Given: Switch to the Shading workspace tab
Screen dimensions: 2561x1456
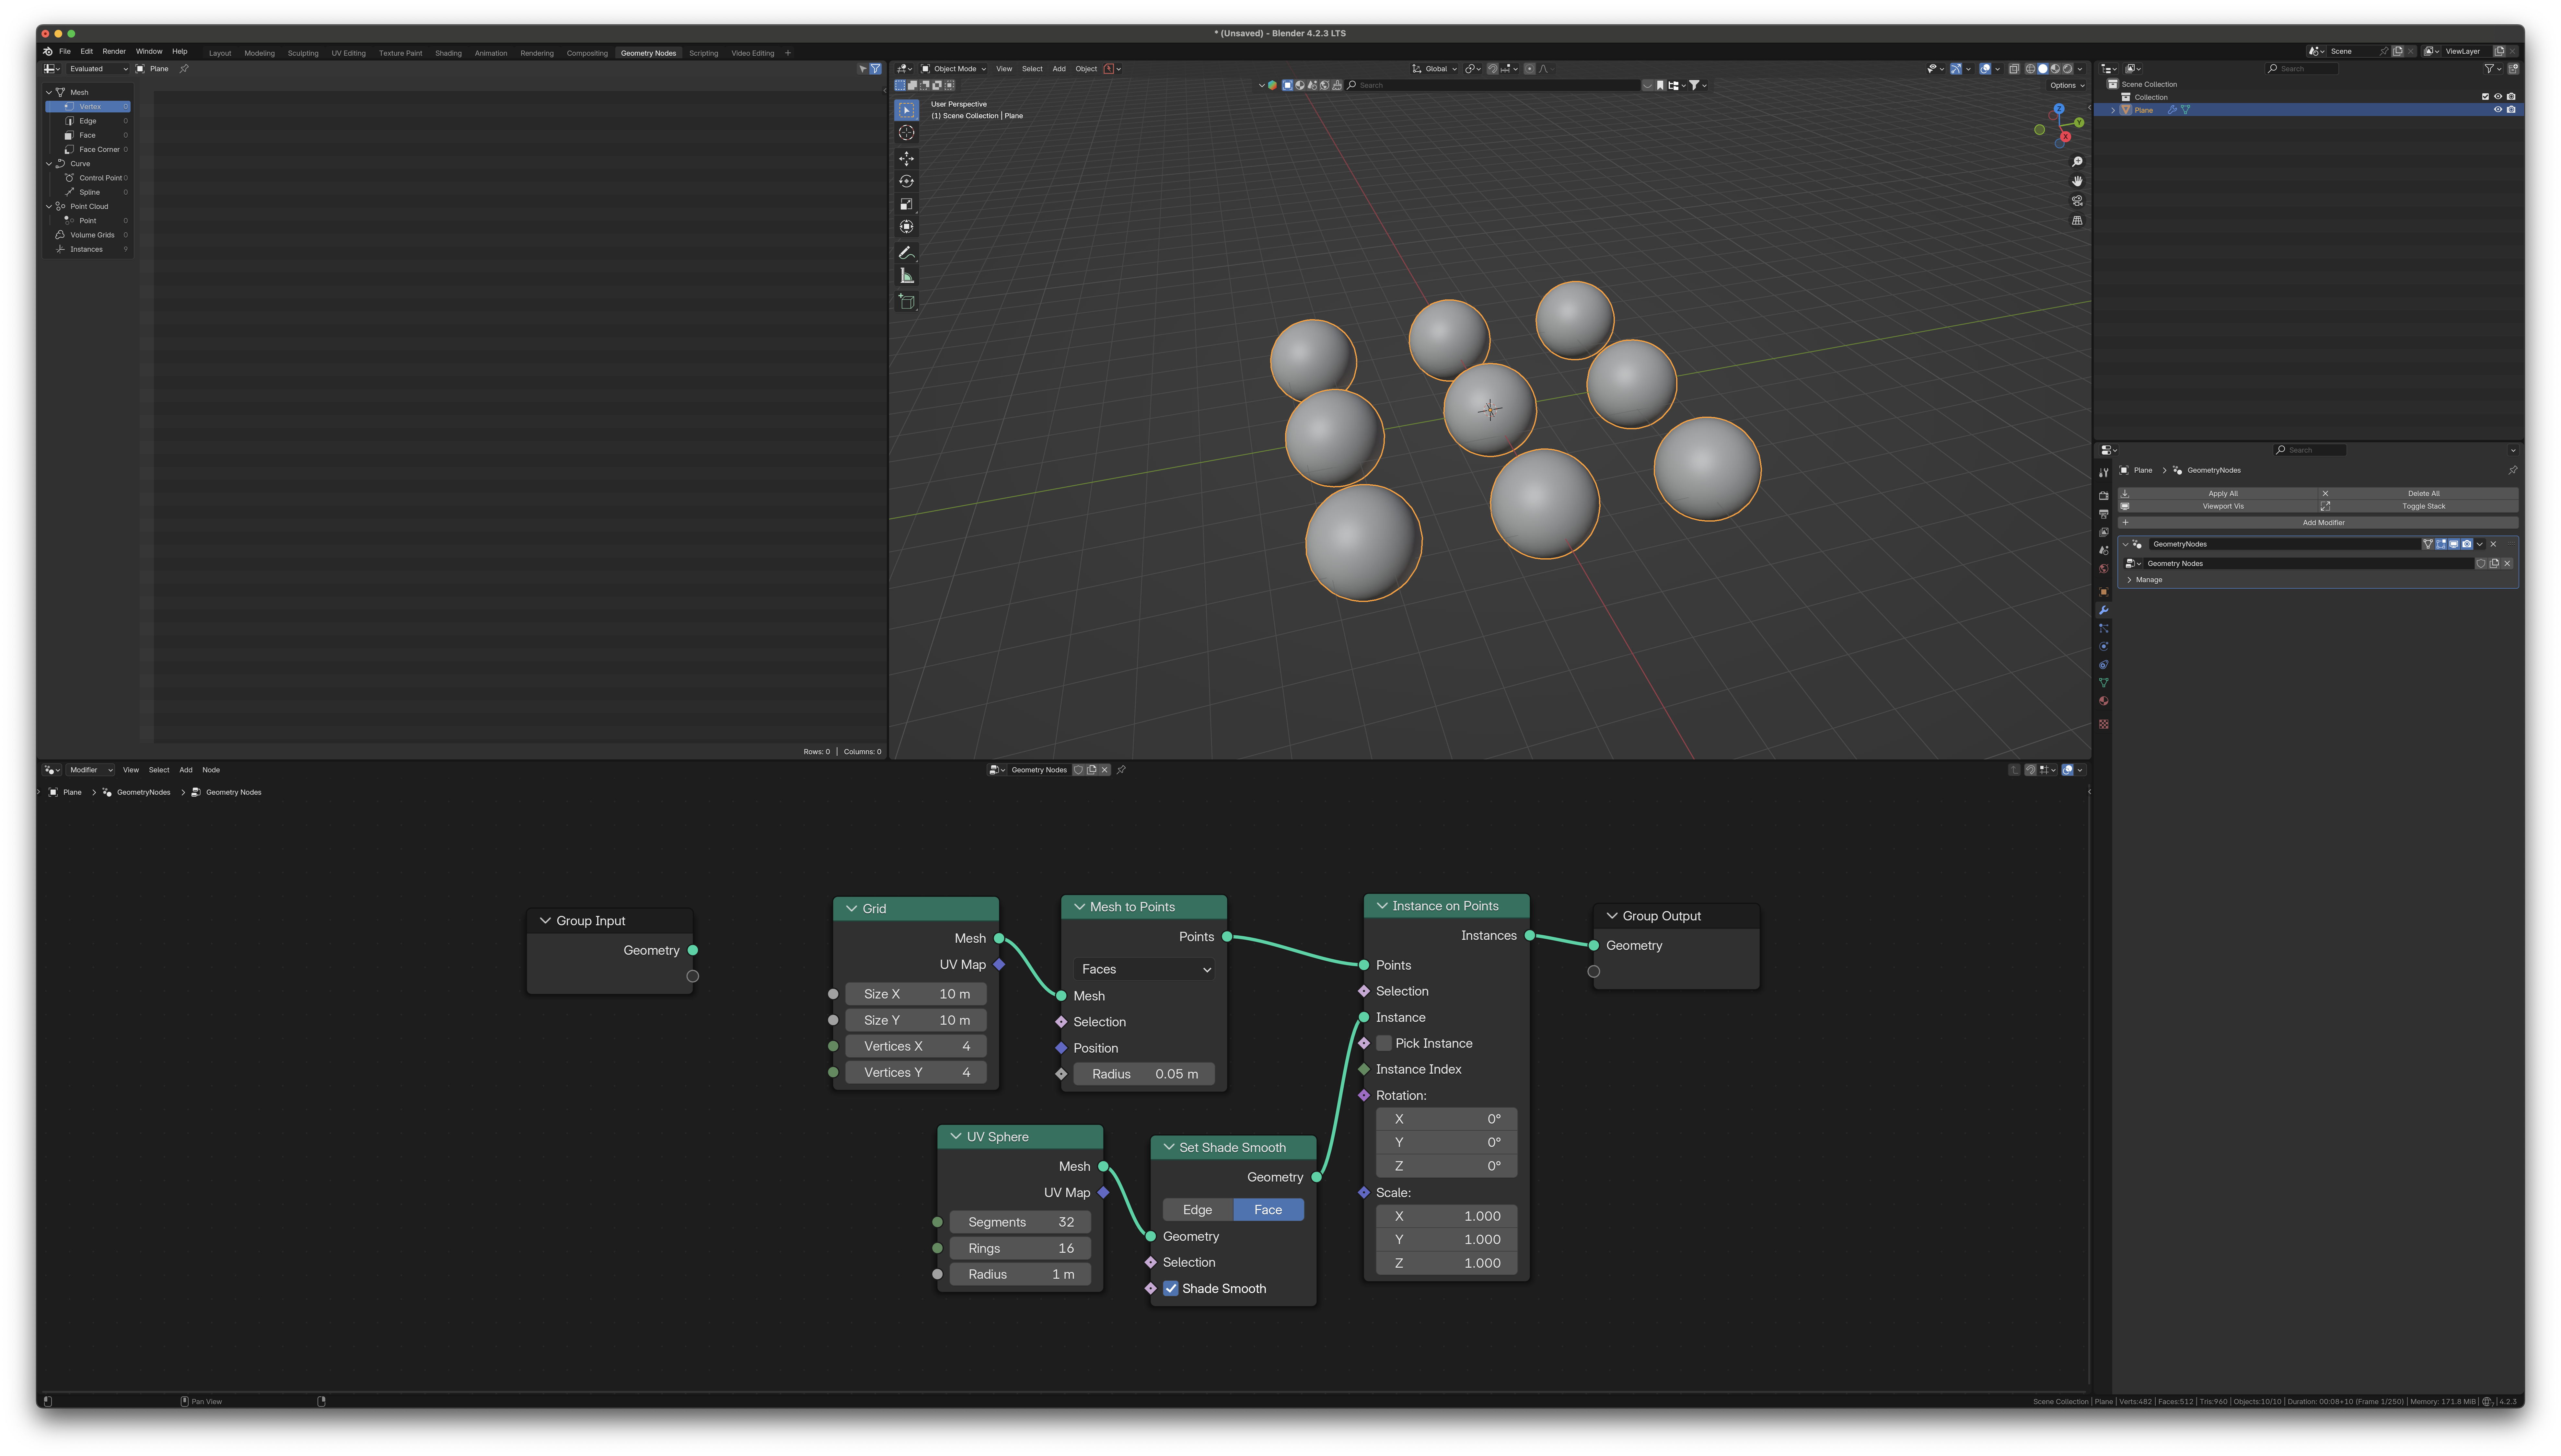Looking at the screenshot, I should (x=448, y=53).
